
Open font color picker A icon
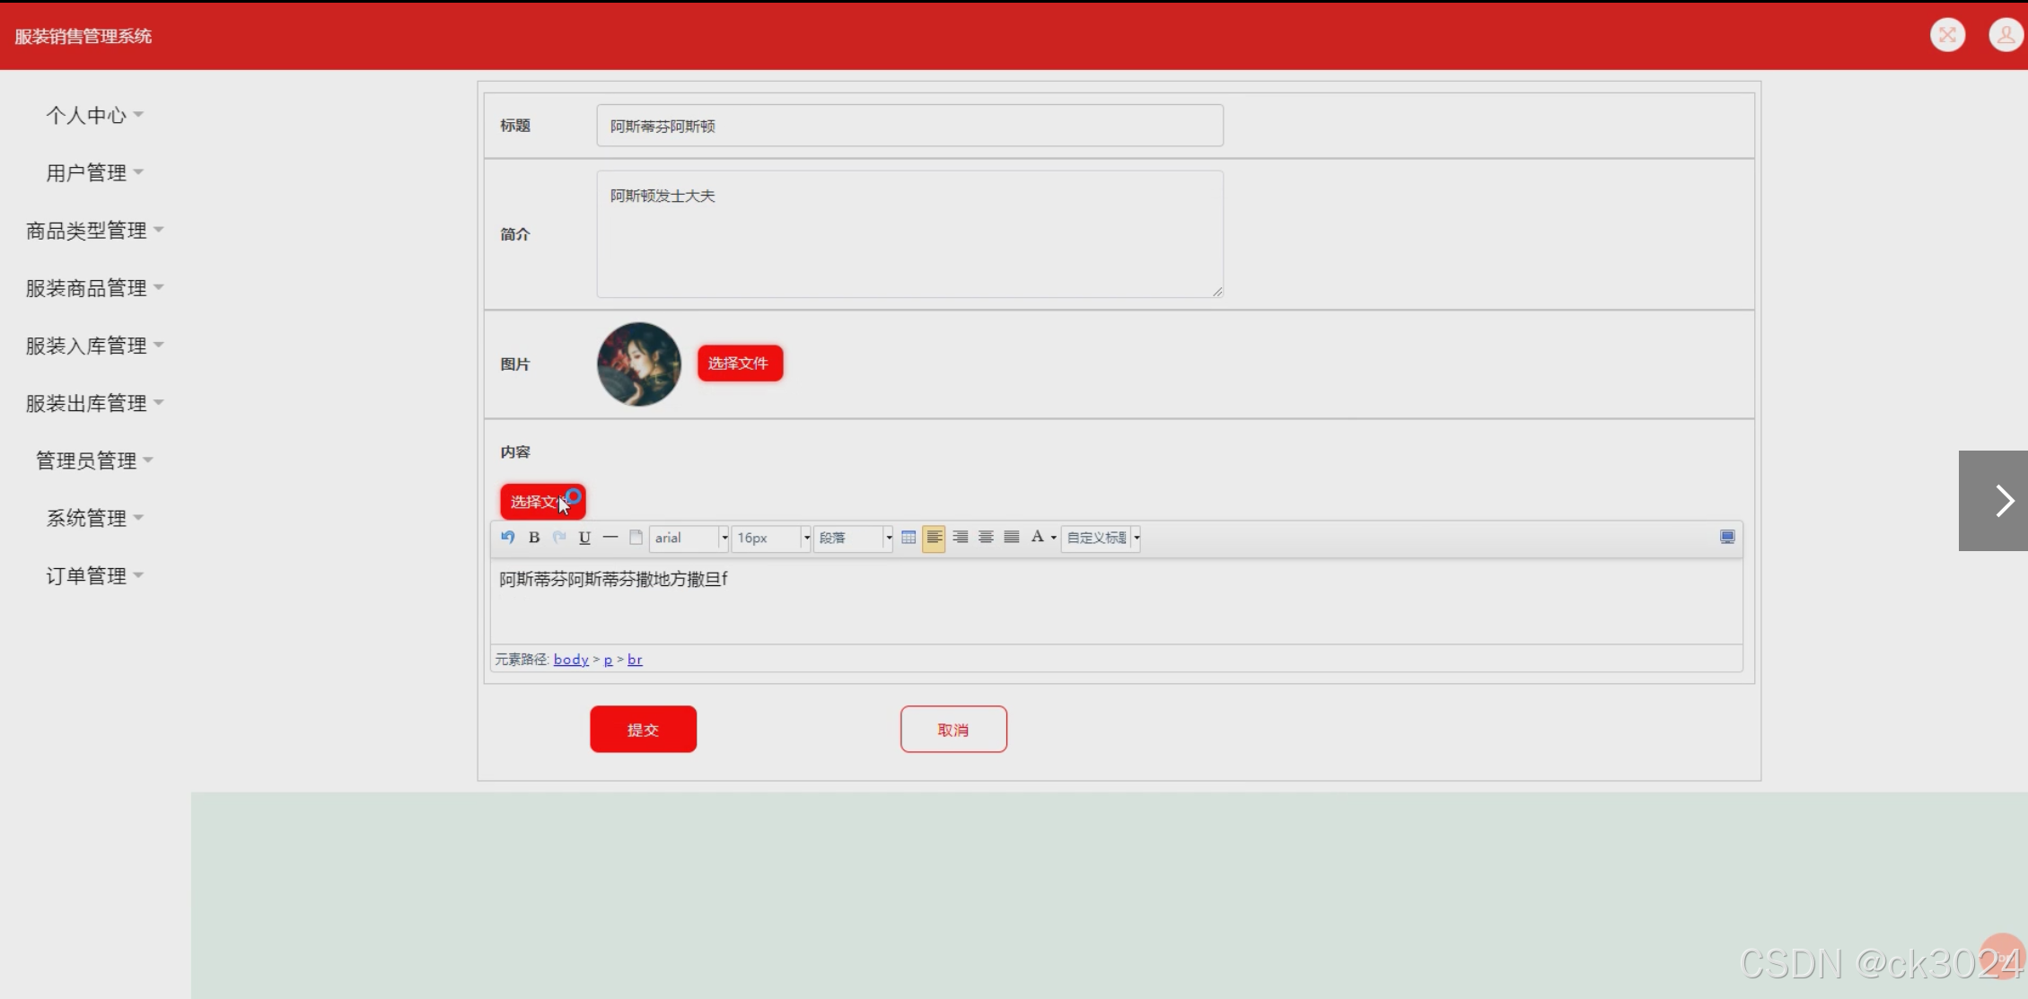(1037, 537)
